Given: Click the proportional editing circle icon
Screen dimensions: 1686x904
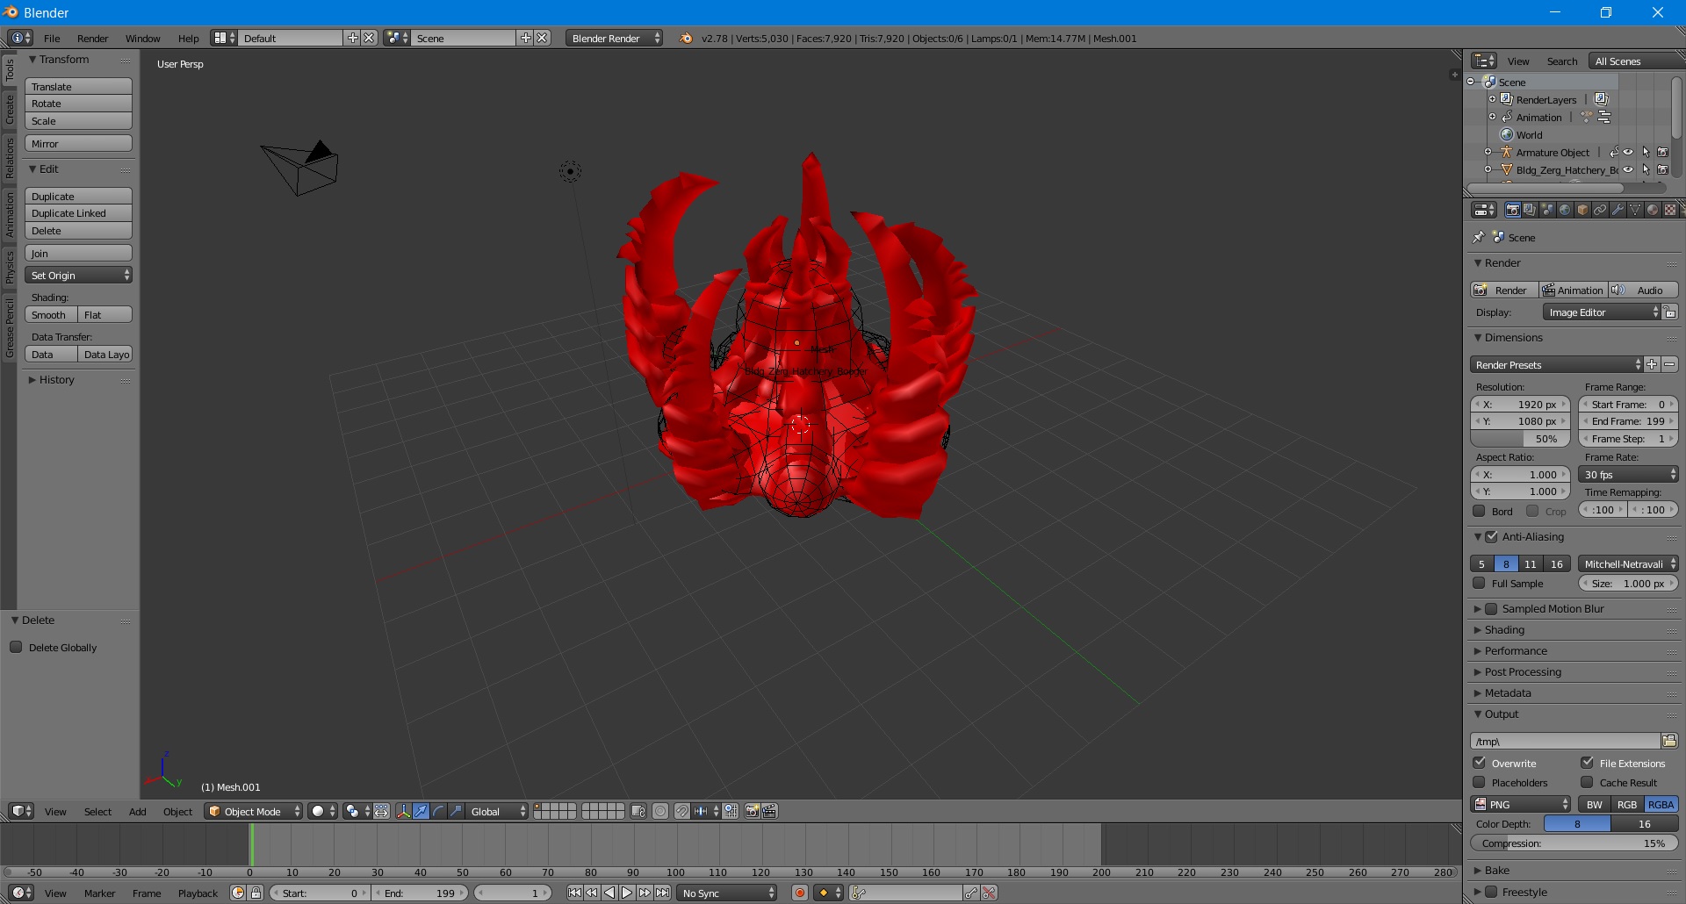Looking at the screenshot, I should click(660, 811).
